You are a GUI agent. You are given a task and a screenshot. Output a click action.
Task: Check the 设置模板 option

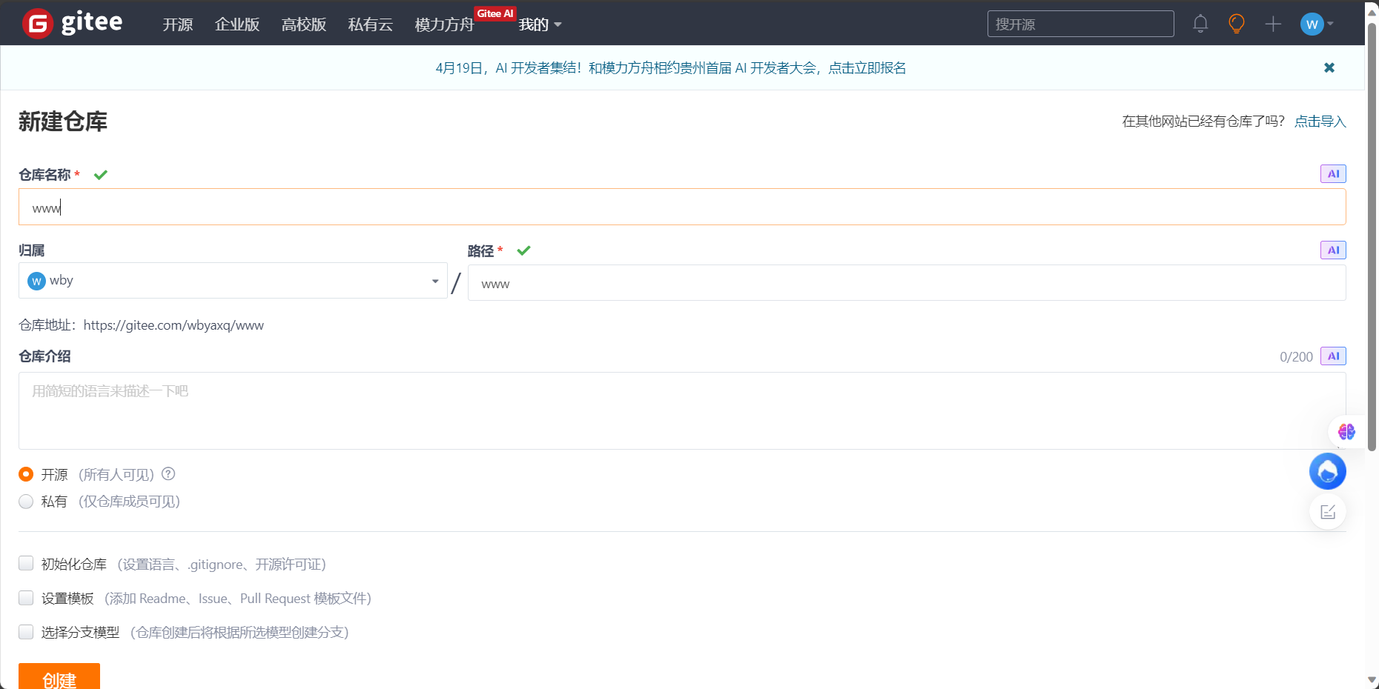click(x=26, y=598)
